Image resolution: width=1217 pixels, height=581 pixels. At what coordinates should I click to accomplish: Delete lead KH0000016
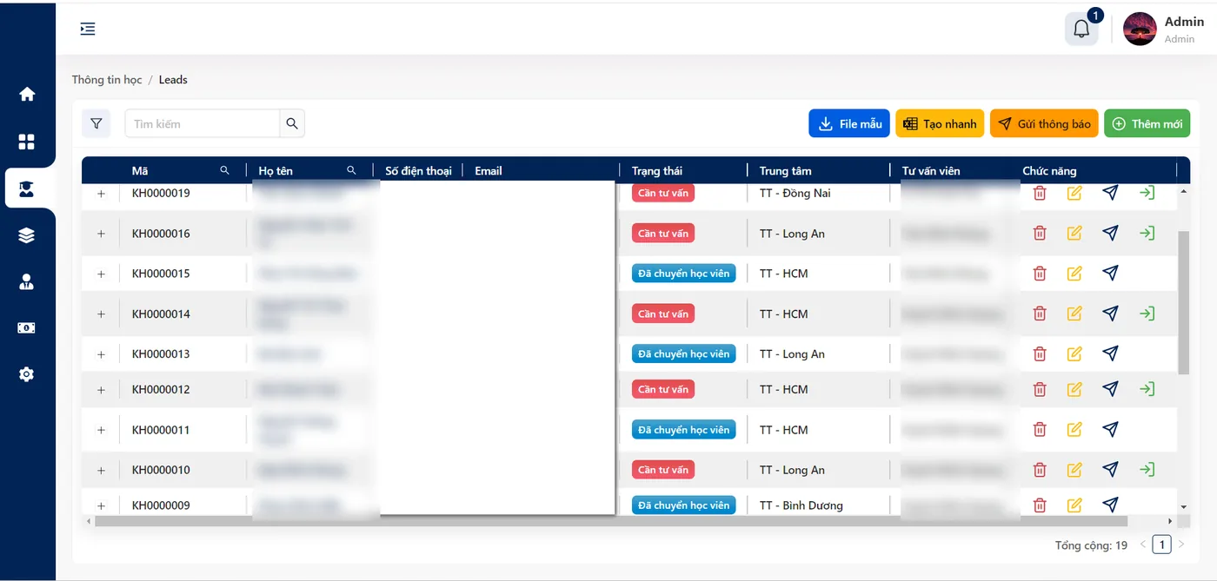coord(1040,233)
